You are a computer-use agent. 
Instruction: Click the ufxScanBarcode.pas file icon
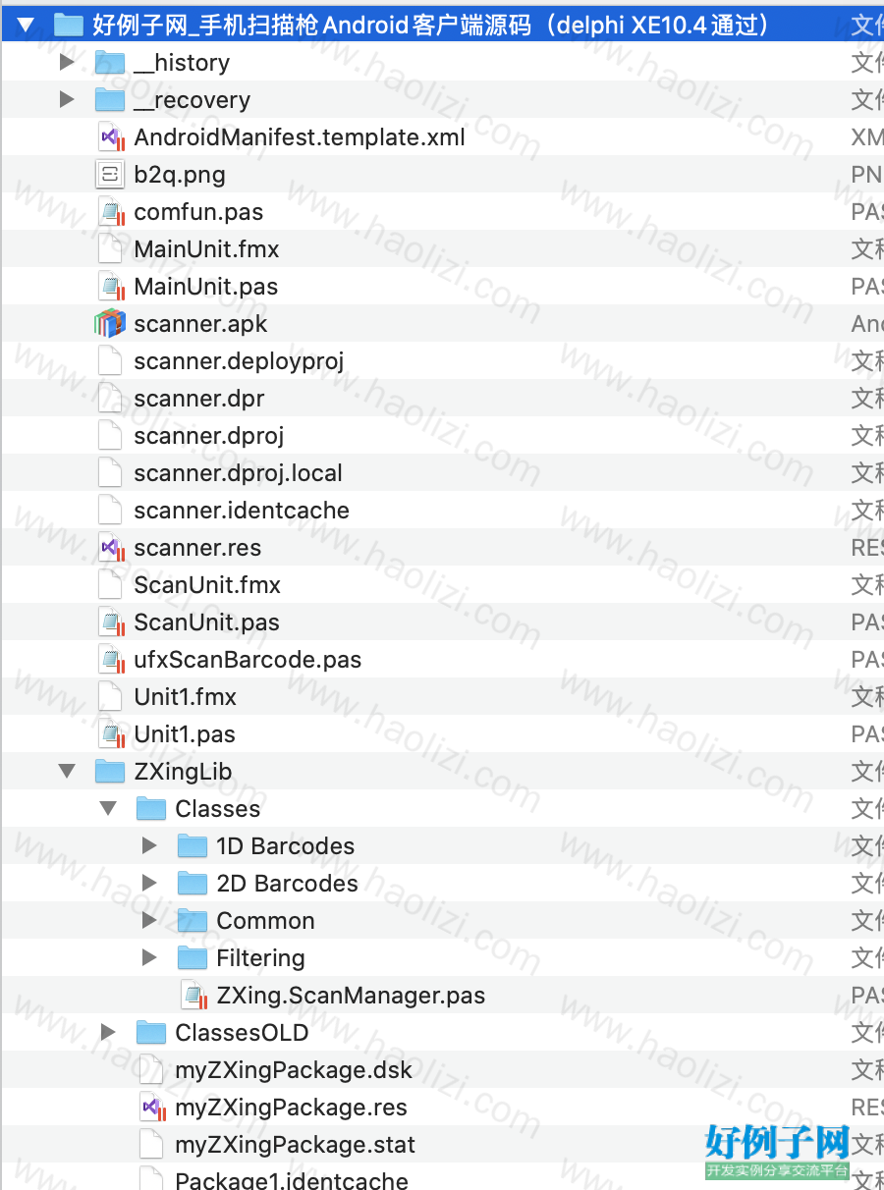point(111,660)
